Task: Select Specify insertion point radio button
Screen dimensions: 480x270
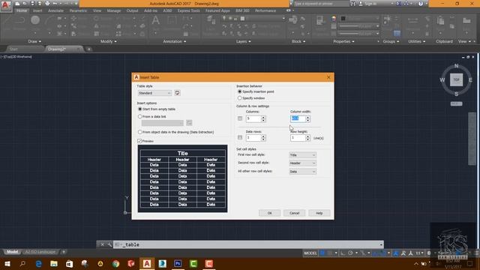Action: (240, 91)
